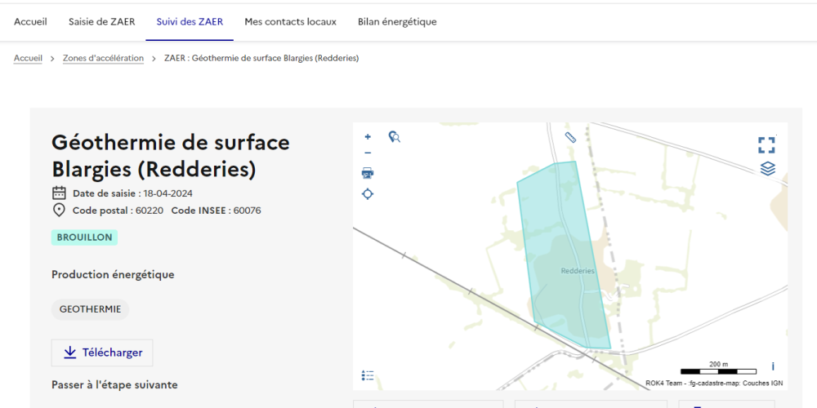Go to the Saisie de ZAER tab

102,22
